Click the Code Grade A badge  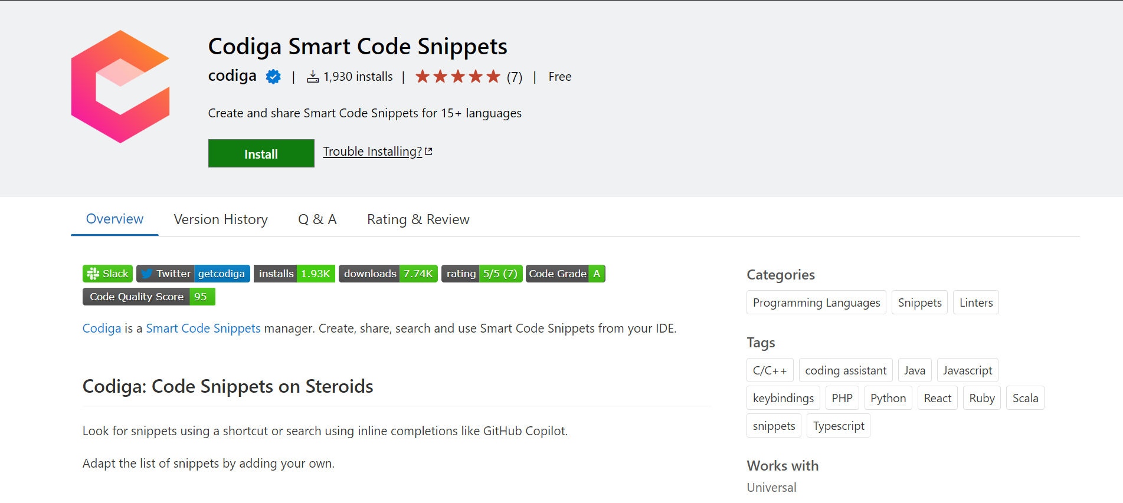click(565, 274)
